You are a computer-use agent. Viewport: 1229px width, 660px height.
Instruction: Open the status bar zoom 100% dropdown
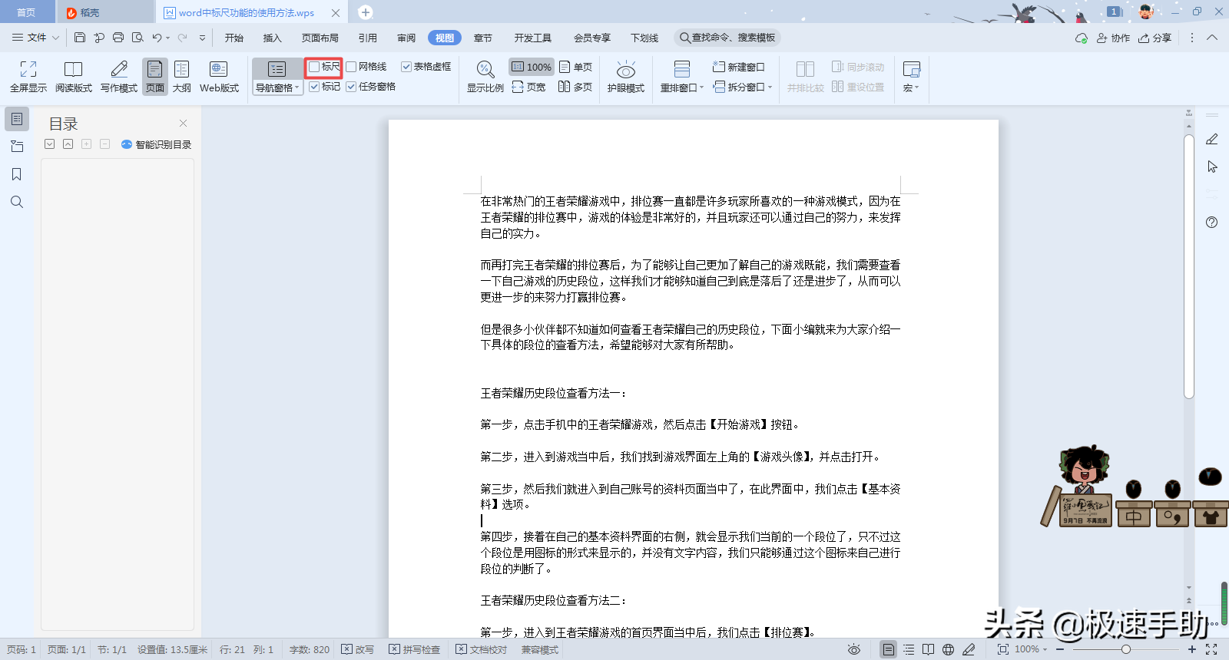coord(1031,649)
